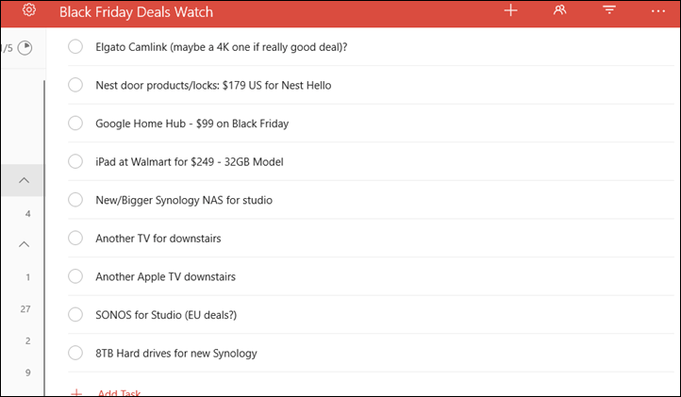Image resolution: width=681 pixels, height=397 pixels.
Task: Open task '8TB Hard drives for new Synology'
Action: click(x=175, y=353)
